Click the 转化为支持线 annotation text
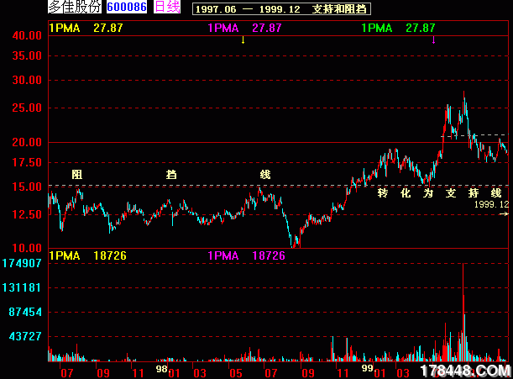This screenshot has width=513, height=379. click(x=439, y=192)
